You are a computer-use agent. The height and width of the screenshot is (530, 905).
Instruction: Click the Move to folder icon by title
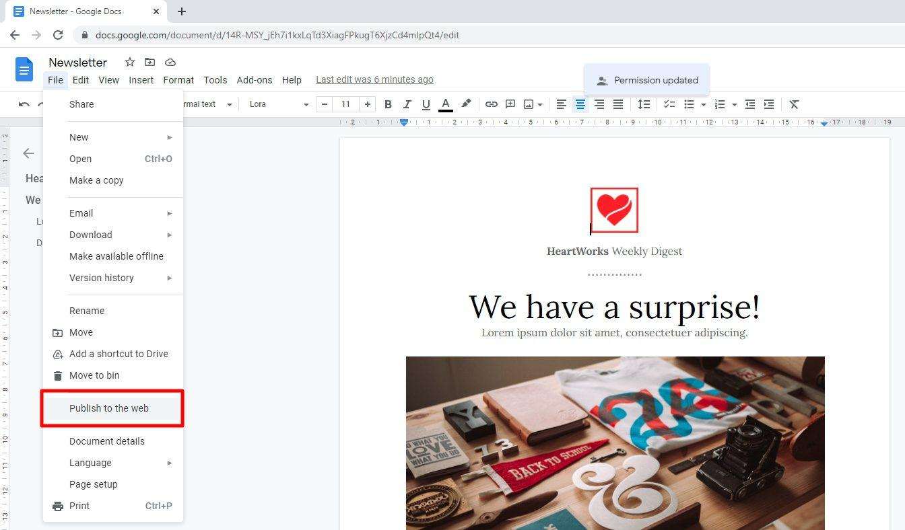tap(149, 62)
